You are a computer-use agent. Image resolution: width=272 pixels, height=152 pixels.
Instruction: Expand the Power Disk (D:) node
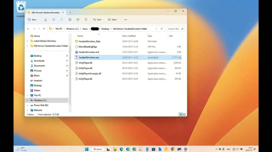(27, 105)
